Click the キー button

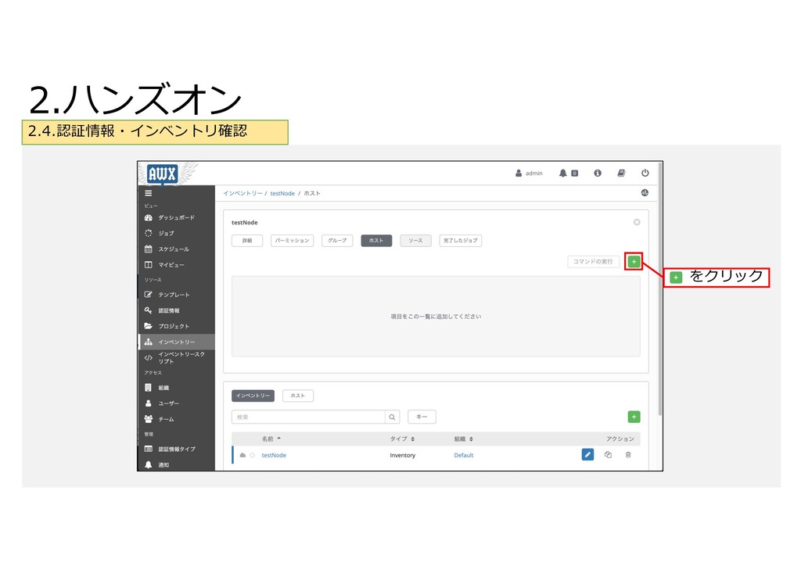tap(422, 417)
